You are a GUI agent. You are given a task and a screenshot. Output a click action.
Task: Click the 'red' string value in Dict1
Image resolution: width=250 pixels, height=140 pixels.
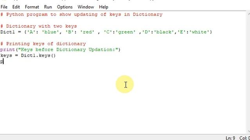pos(87,32)
